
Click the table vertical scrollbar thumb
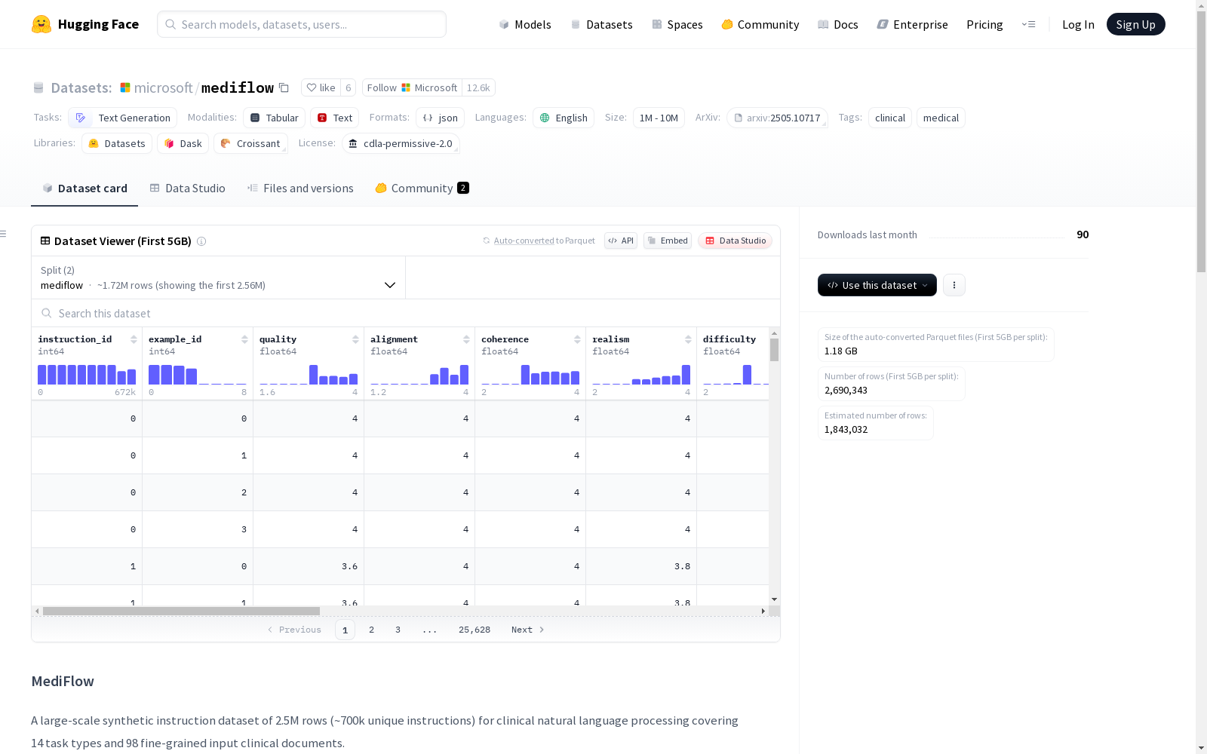[x=774, y=350]
